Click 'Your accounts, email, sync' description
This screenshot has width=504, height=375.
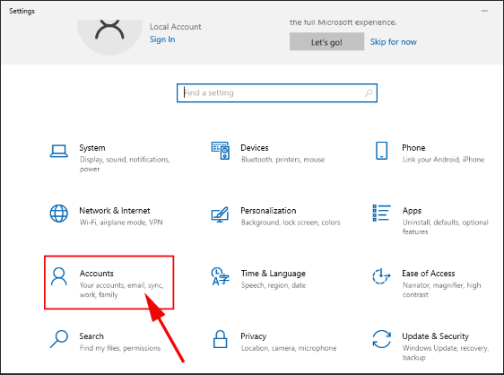click(122, 290)
